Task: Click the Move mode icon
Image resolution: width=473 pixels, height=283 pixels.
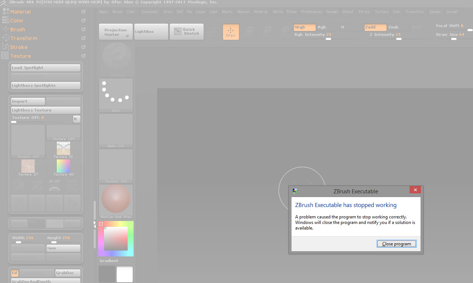Action: (248, 32)
